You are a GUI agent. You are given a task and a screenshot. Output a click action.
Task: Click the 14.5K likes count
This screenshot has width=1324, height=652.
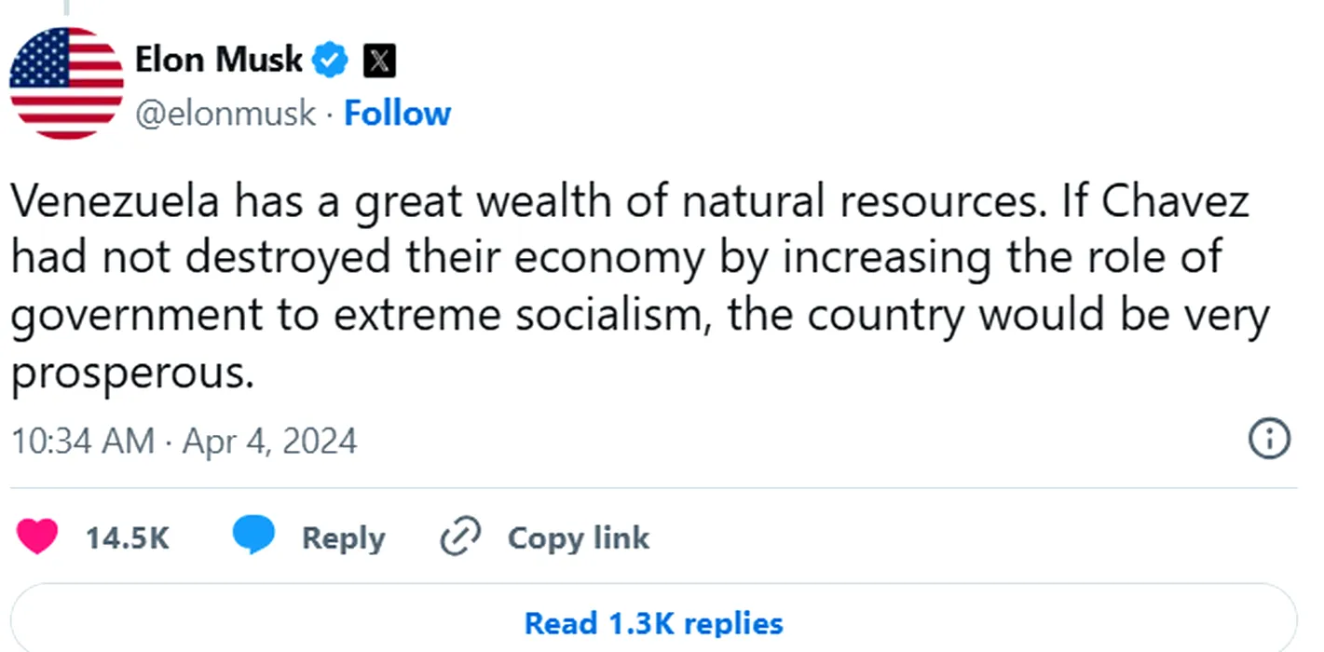pos(128,538)
